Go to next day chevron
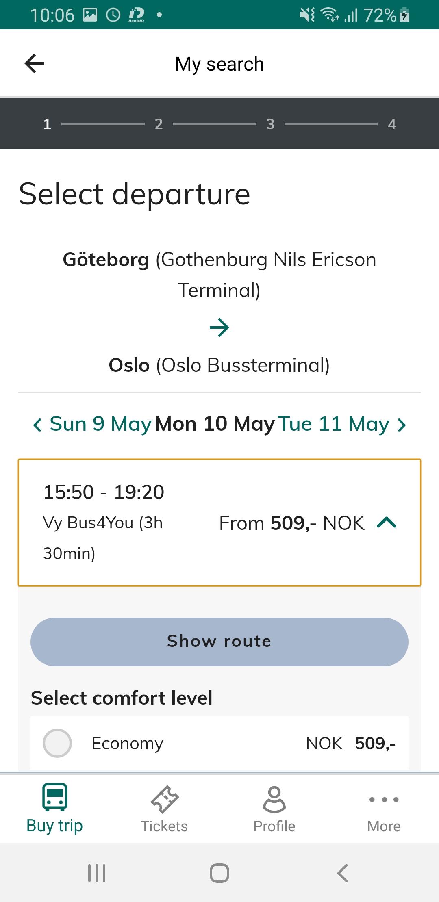This screenshot has height=902, width=439. tap(402, 425)
